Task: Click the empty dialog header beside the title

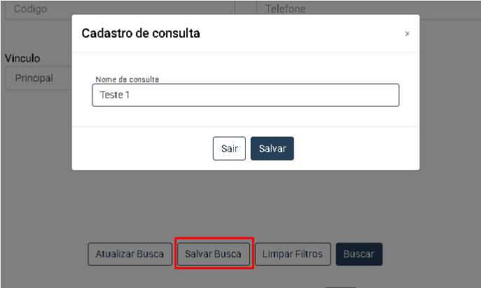Action: point(301,34)
